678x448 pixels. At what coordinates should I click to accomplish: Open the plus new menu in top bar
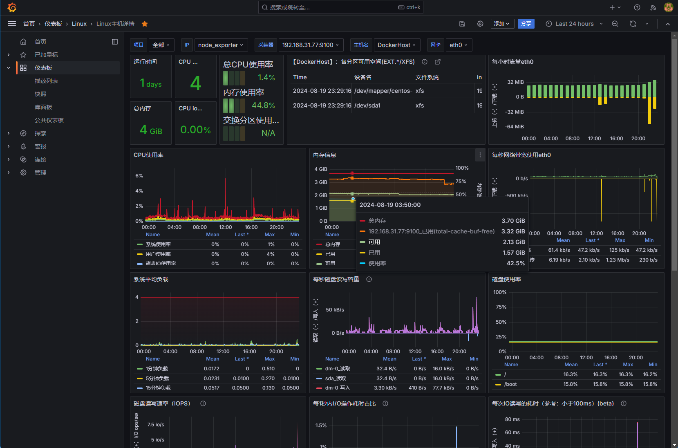615,7
